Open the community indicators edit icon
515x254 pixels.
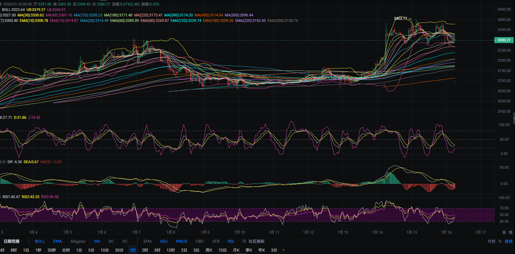tap(244, 241)
